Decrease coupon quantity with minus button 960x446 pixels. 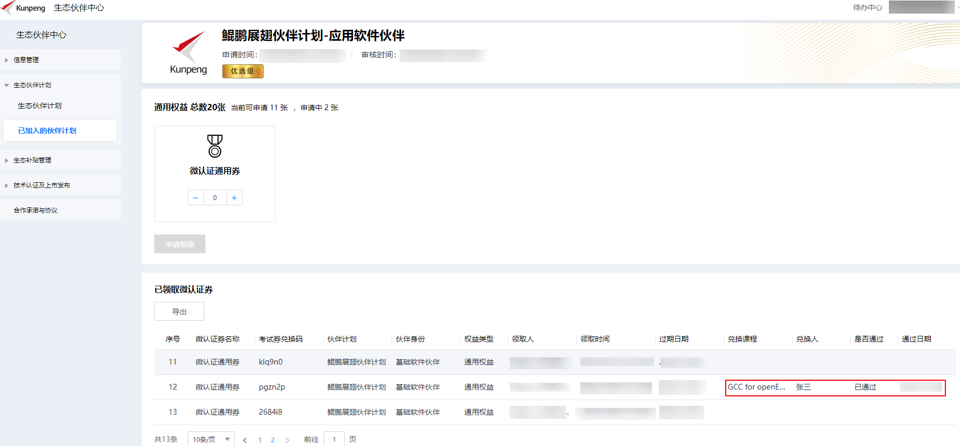[x=196, y=198]
